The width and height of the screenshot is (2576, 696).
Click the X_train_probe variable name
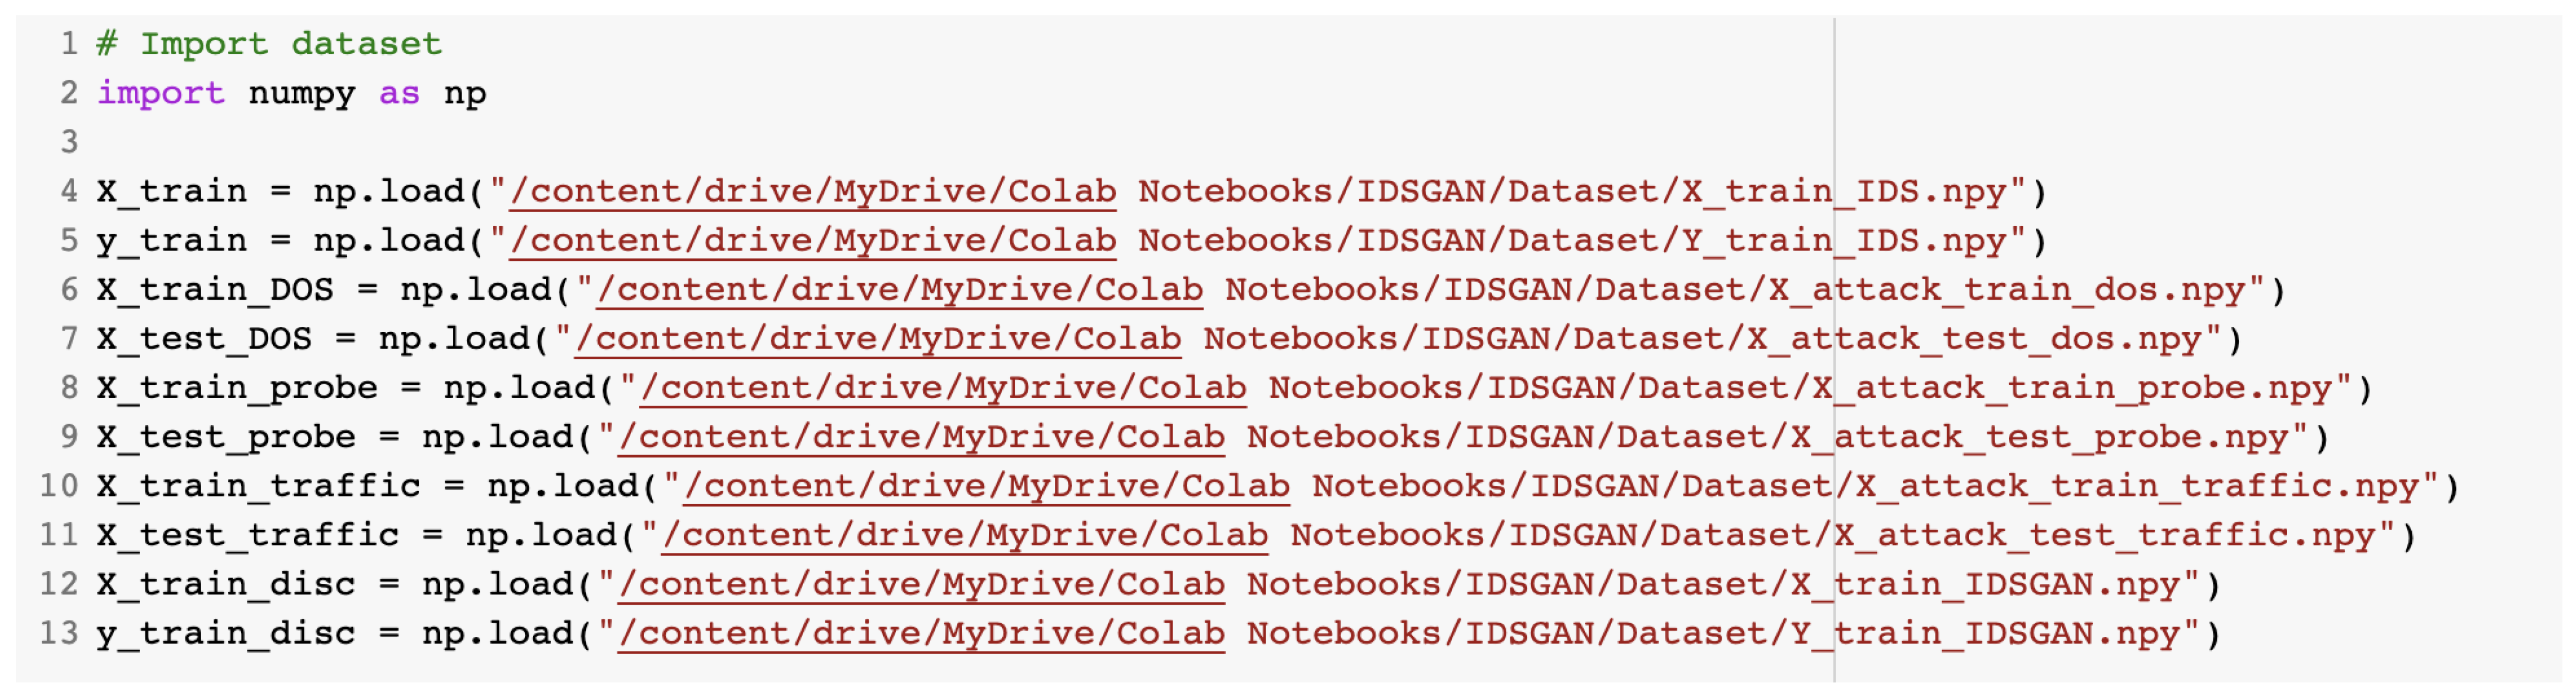click(237, 387)
